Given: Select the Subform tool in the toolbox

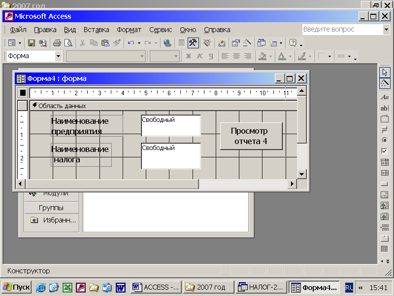Looking at the screenshot, I should pyautogui.click(x=385, y=249).
